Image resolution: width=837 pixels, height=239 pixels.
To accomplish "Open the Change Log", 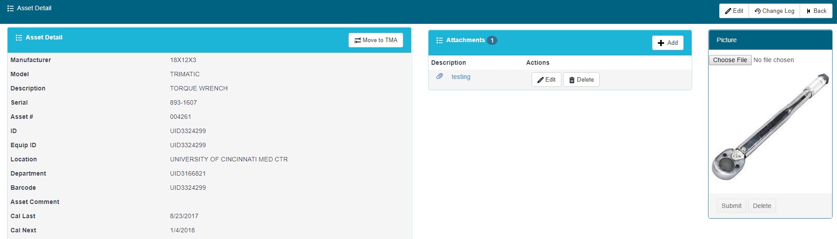I will (x=774, y=11).
